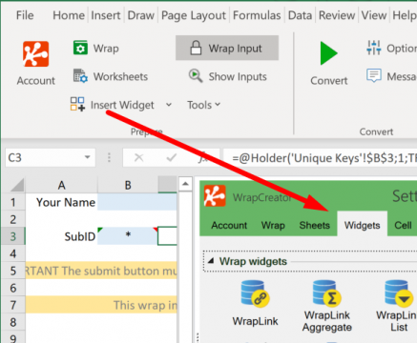Click the select-all corner triangle

click(18, 185)
